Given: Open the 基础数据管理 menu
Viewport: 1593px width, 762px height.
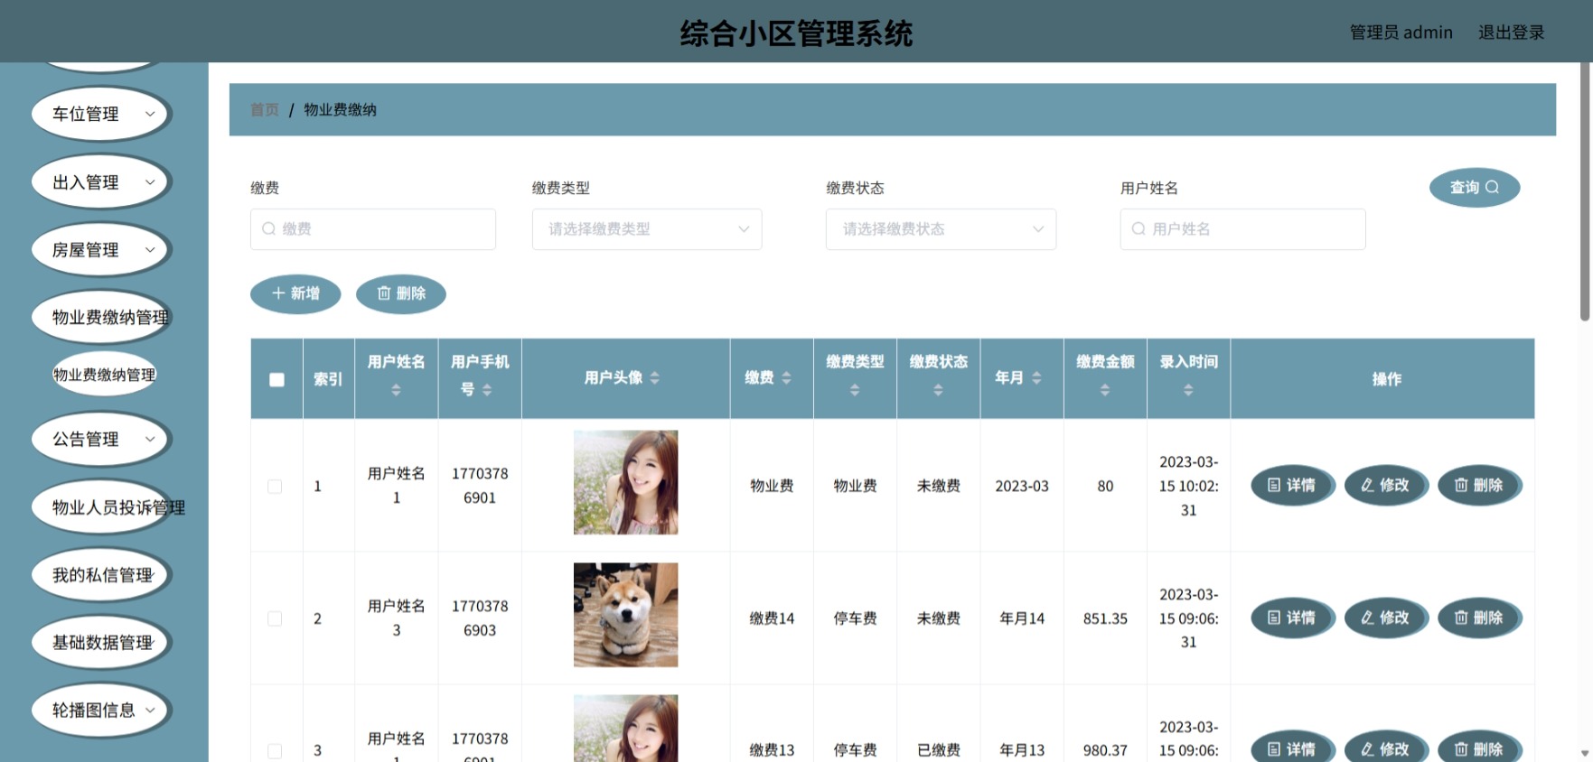Looking at the screenshot, I should click(101, 643).
